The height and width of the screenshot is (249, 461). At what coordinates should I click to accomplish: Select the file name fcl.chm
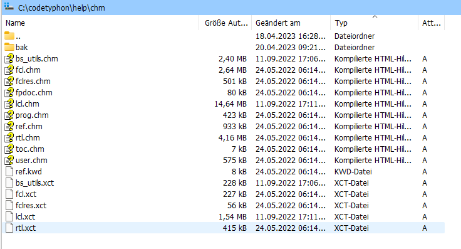click(28, 70)
